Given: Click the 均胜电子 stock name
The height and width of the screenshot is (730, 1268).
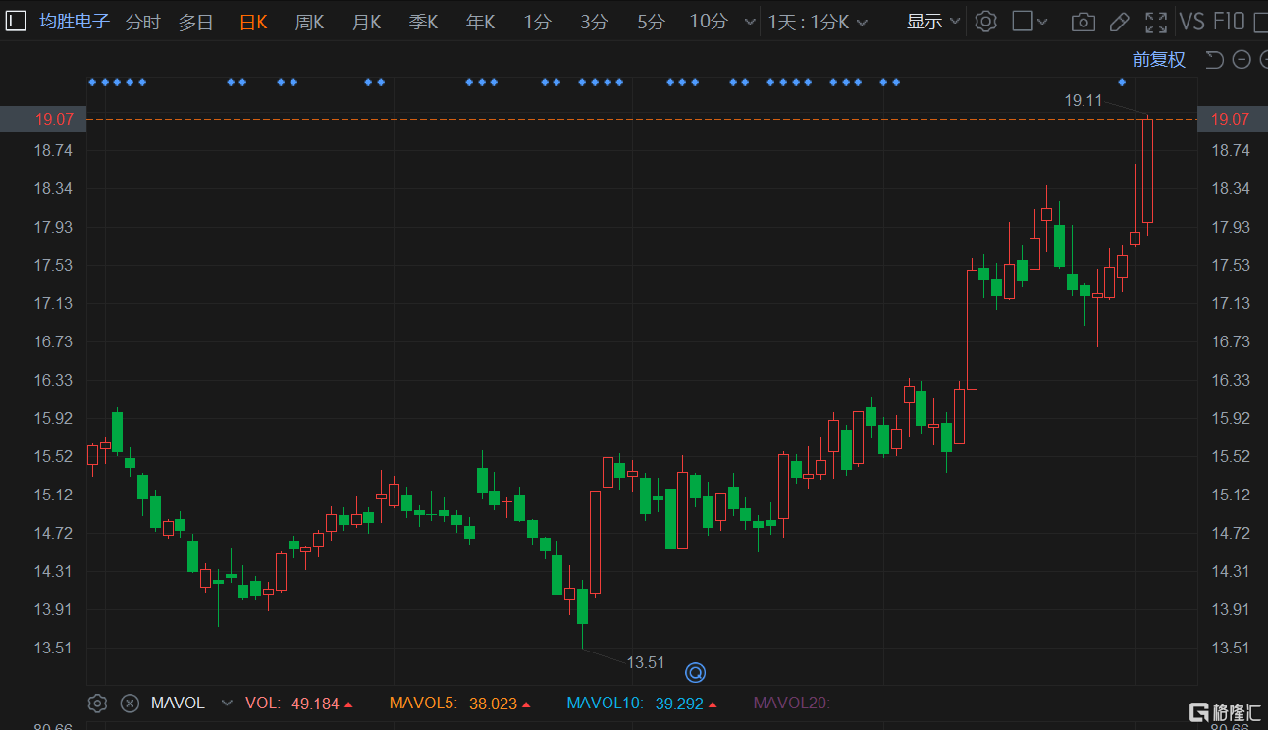Looking at the screenshot, I should pyautogui.click(x=74, y=21).
